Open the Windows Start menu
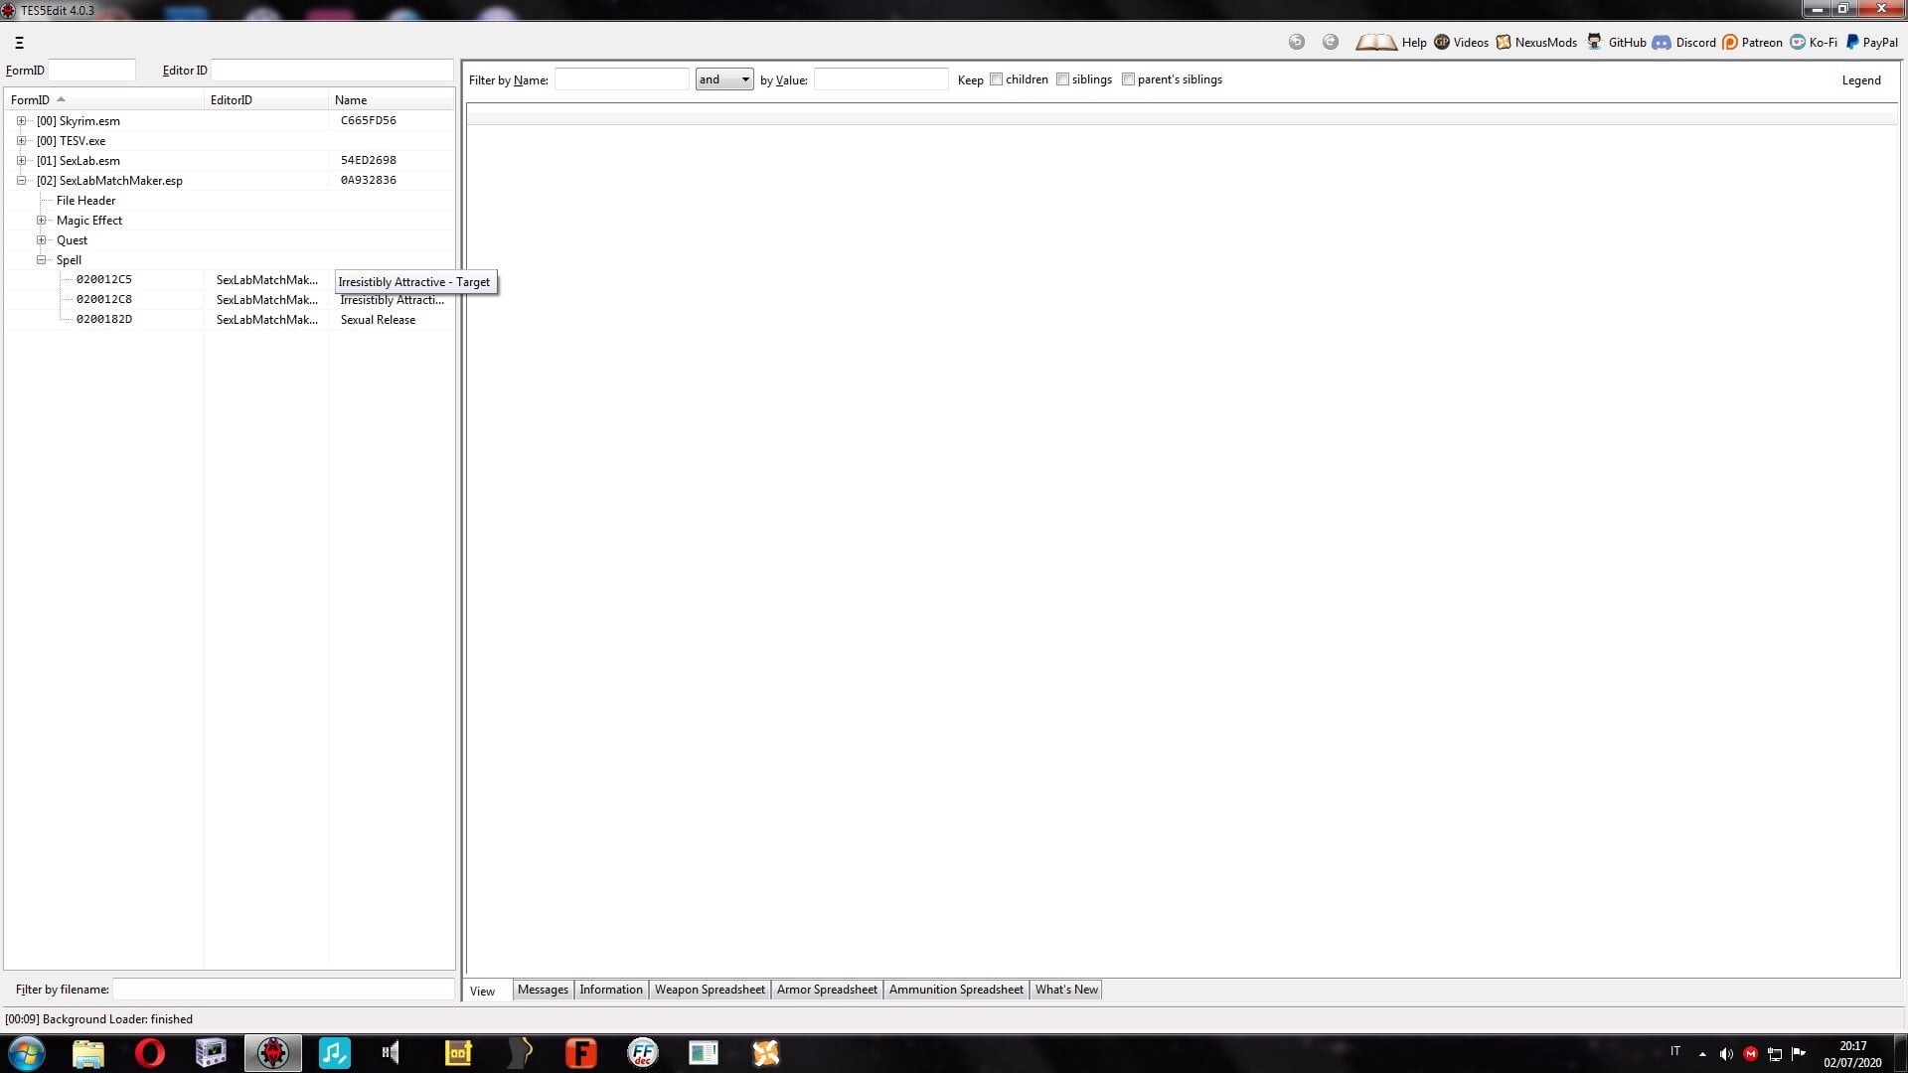 [x=27, y=1053]
